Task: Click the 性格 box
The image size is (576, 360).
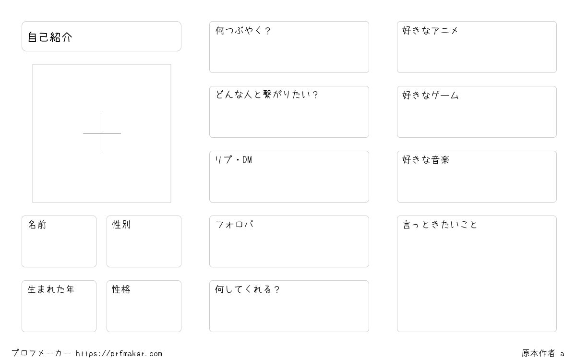Action: (144, 306)
